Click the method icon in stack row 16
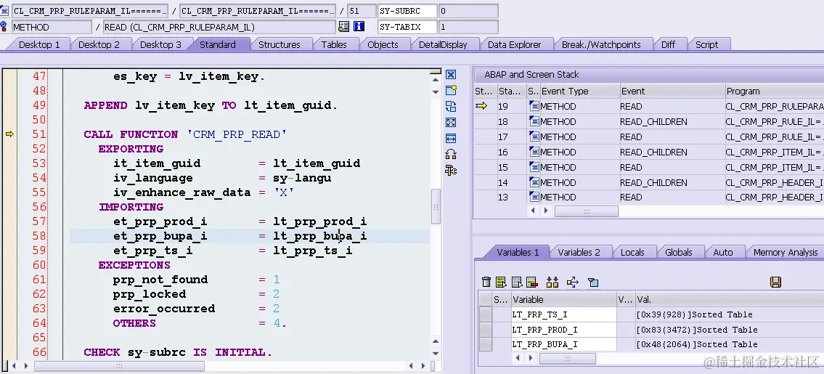Screen dimensions: 824x374 [x=534, y=152]
